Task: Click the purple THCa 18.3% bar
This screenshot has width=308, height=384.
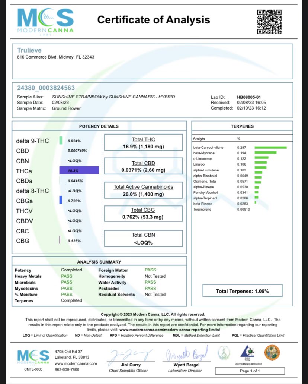Action: [x=79, y=170]
